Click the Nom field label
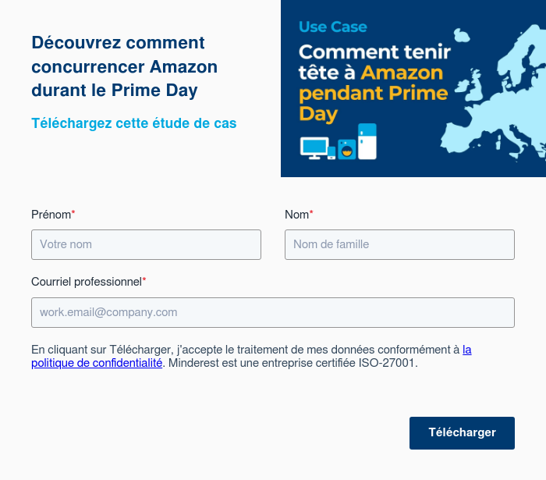The width and height of the screenshot is (546, 480). point(297,214)
